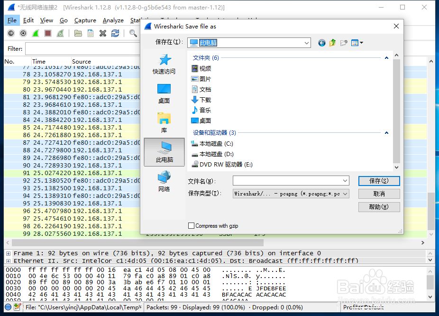Open the 文件名 dropdown arrow
The height and width of the screenshot is (316, 439).
pos(345,181)
